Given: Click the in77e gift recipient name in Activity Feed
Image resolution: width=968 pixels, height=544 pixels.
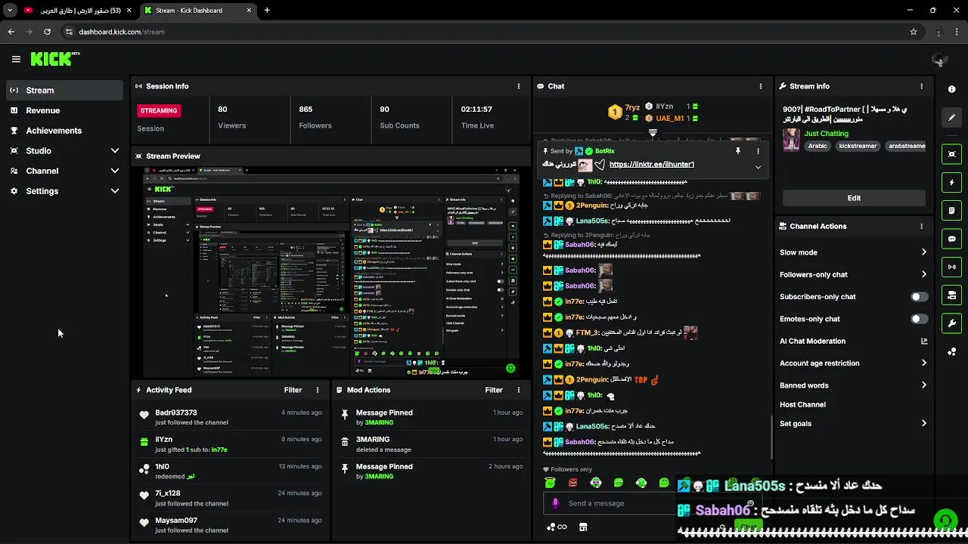Looking at the screenshot, I should tap(219, 450).
